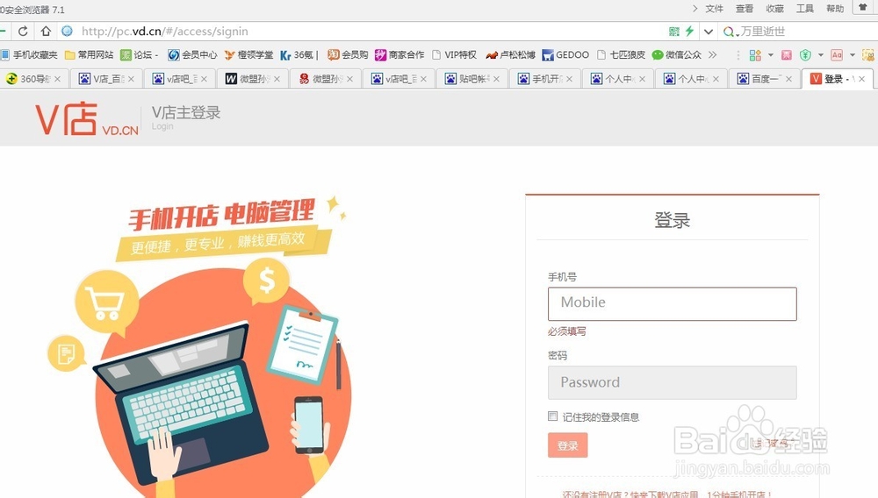Viewport: 878px width, 498px height.
Task: Open the 工具 menu
Action: (805, 9)
